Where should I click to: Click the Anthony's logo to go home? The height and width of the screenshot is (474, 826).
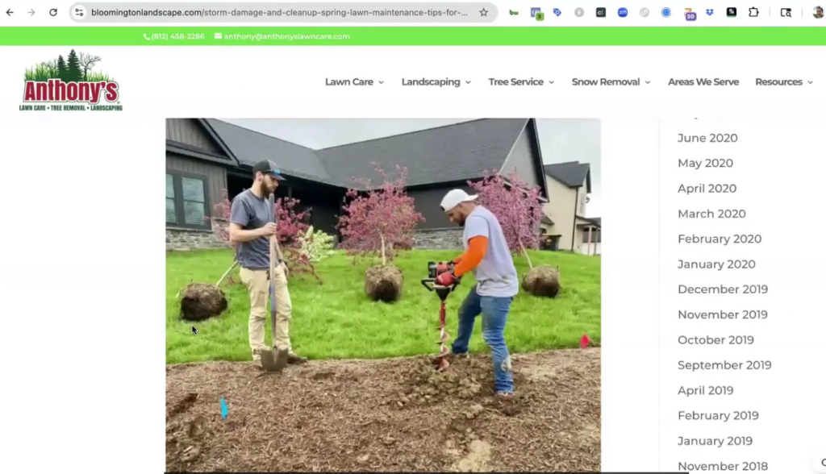[x=71, y=81]
